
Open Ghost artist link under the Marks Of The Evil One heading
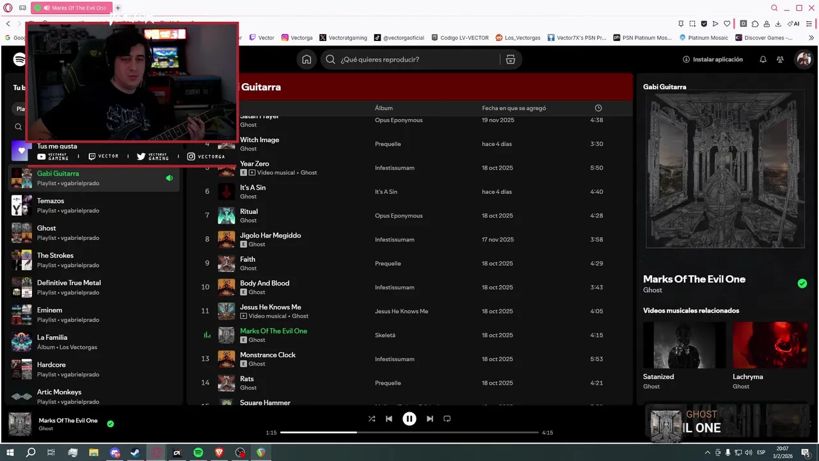click(x=653, y=290)
